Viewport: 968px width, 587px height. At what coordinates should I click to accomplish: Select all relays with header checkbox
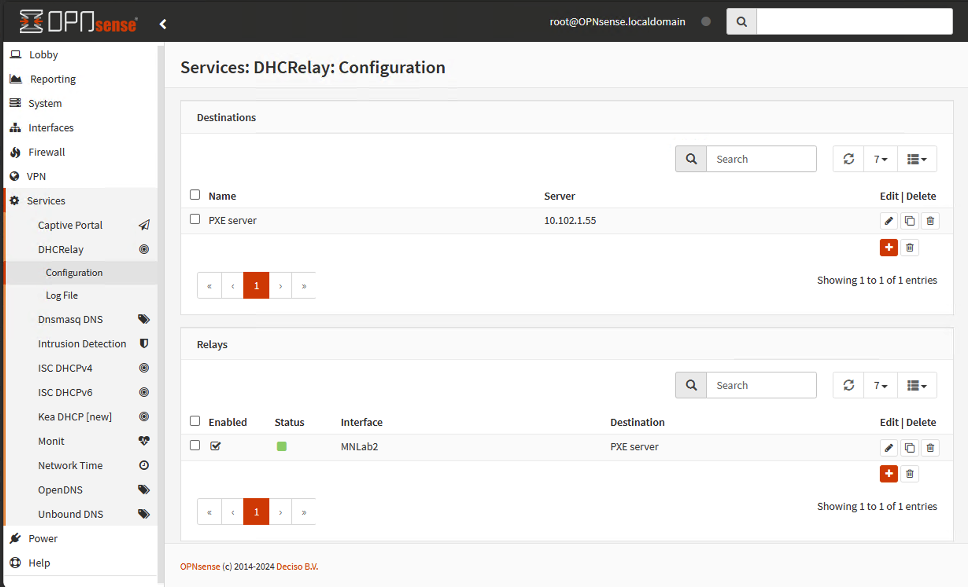pyautogui.click(x=195, y=421)
